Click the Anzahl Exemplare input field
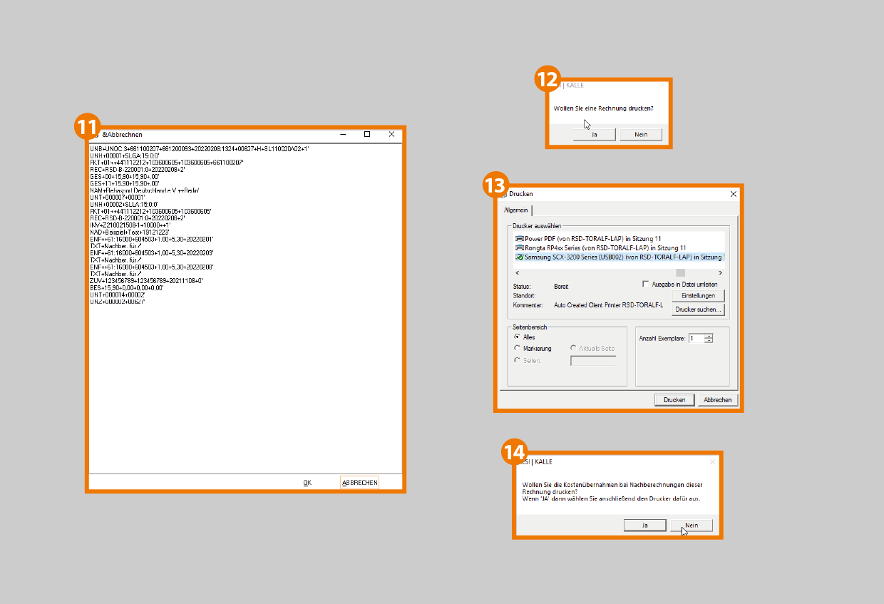This screenshot has width=884, height=604. pos(695,338)
